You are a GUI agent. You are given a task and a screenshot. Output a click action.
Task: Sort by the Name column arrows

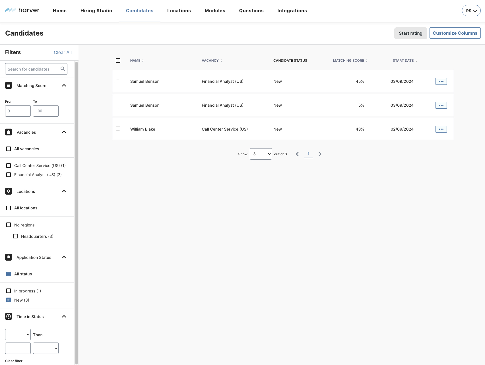pos(143,61)
